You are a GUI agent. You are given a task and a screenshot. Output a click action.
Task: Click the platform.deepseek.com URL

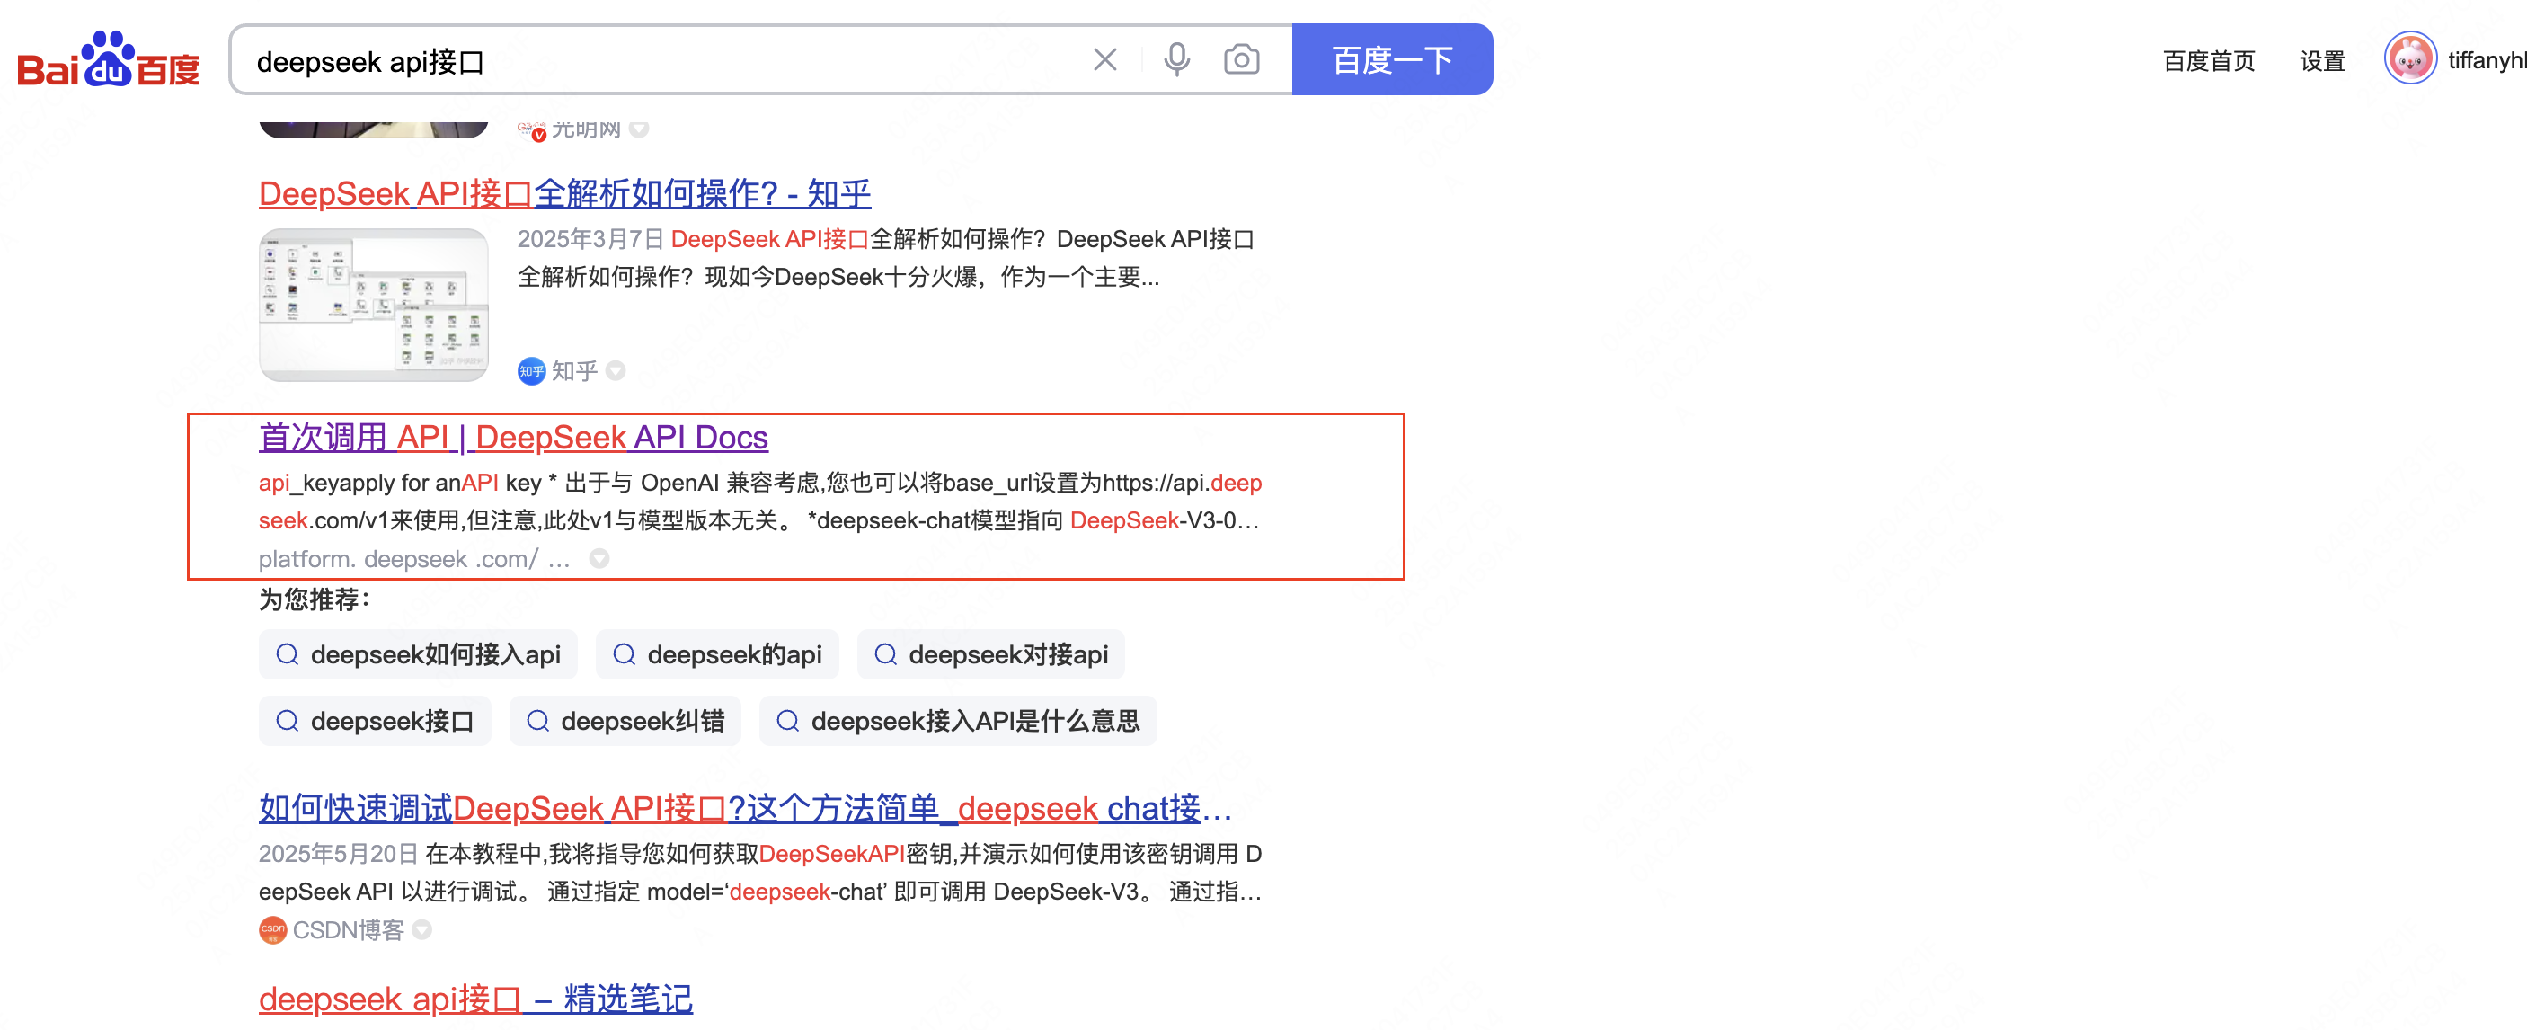coord(414,558)
